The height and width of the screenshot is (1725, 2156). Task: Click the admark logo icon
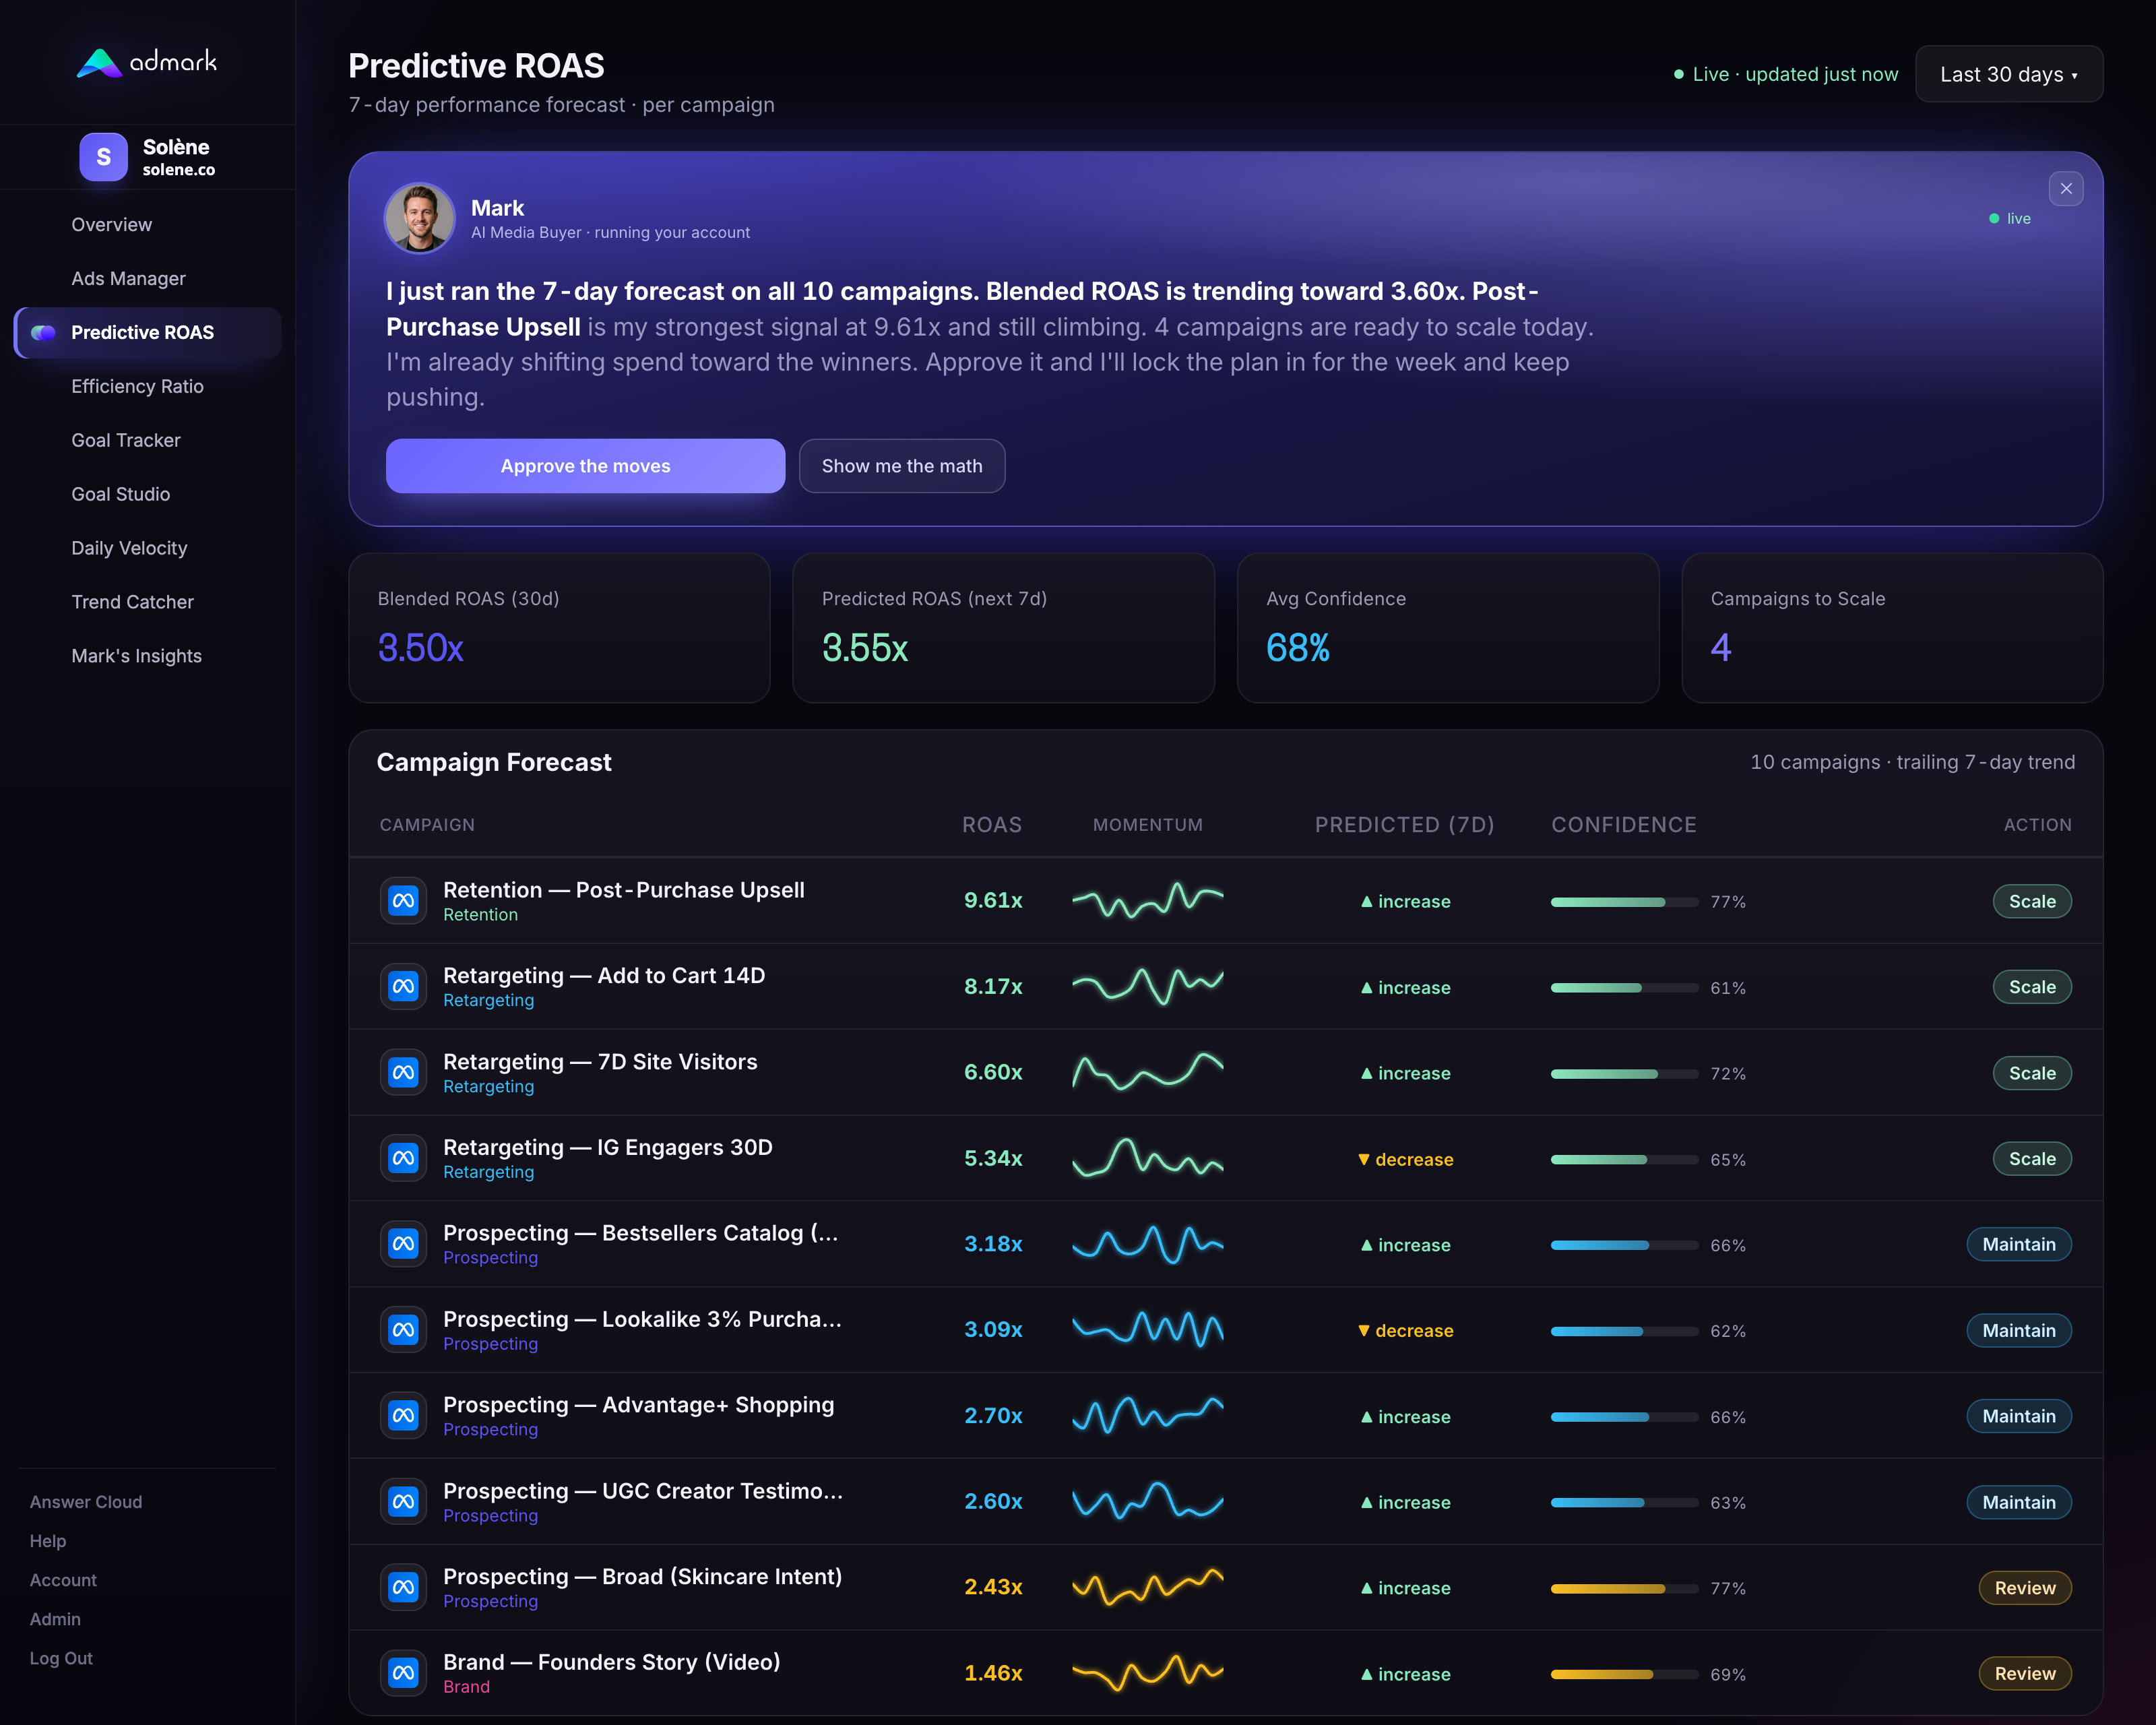click(x=99, y=63)
